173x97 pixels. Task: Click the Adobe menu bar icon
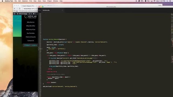pos(142,1)
